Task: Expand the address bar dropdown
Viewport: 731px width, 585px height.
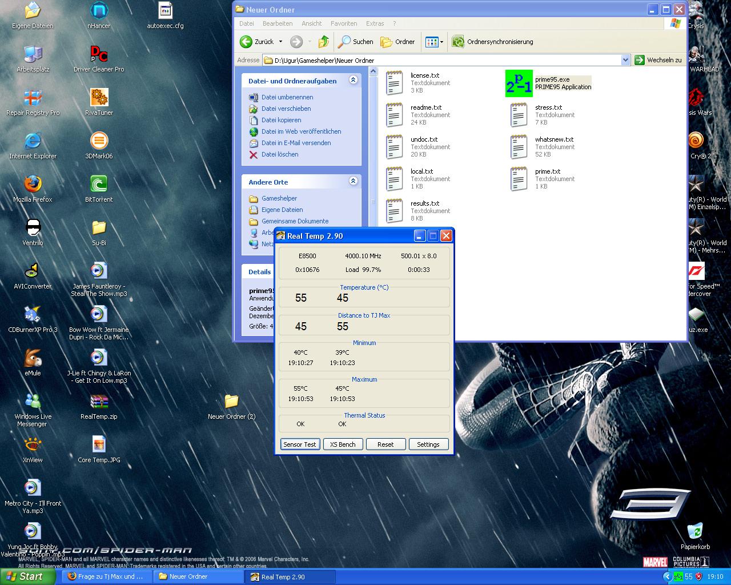Action: coord(625,60)
